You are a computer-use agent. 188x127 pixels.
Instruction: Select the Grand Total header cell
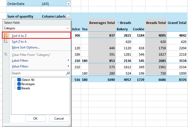[177, 23]
